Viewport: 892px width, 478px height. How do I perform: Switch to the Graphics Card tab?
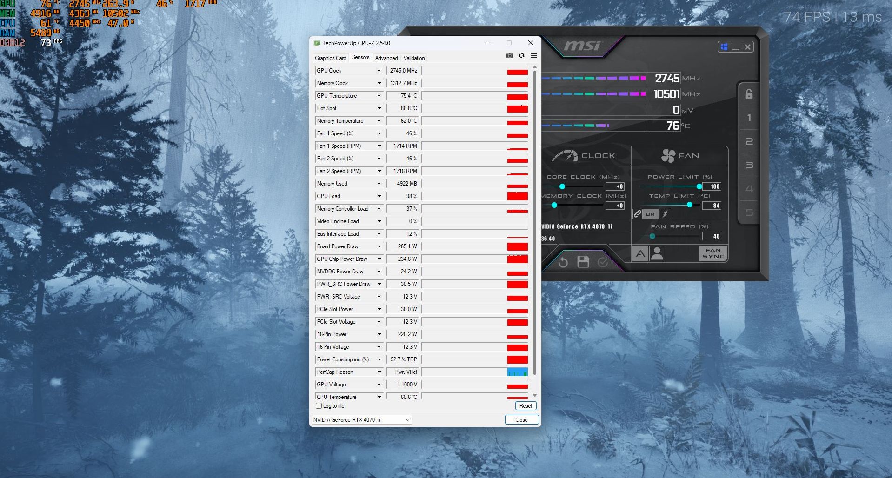coord(330,58)
